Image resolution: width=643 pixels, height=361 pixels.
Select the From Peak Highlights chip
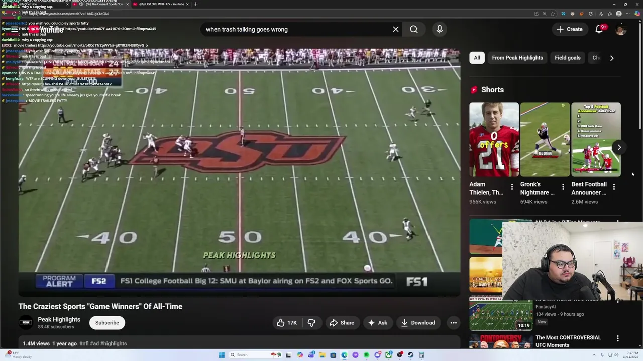(517, 58)
